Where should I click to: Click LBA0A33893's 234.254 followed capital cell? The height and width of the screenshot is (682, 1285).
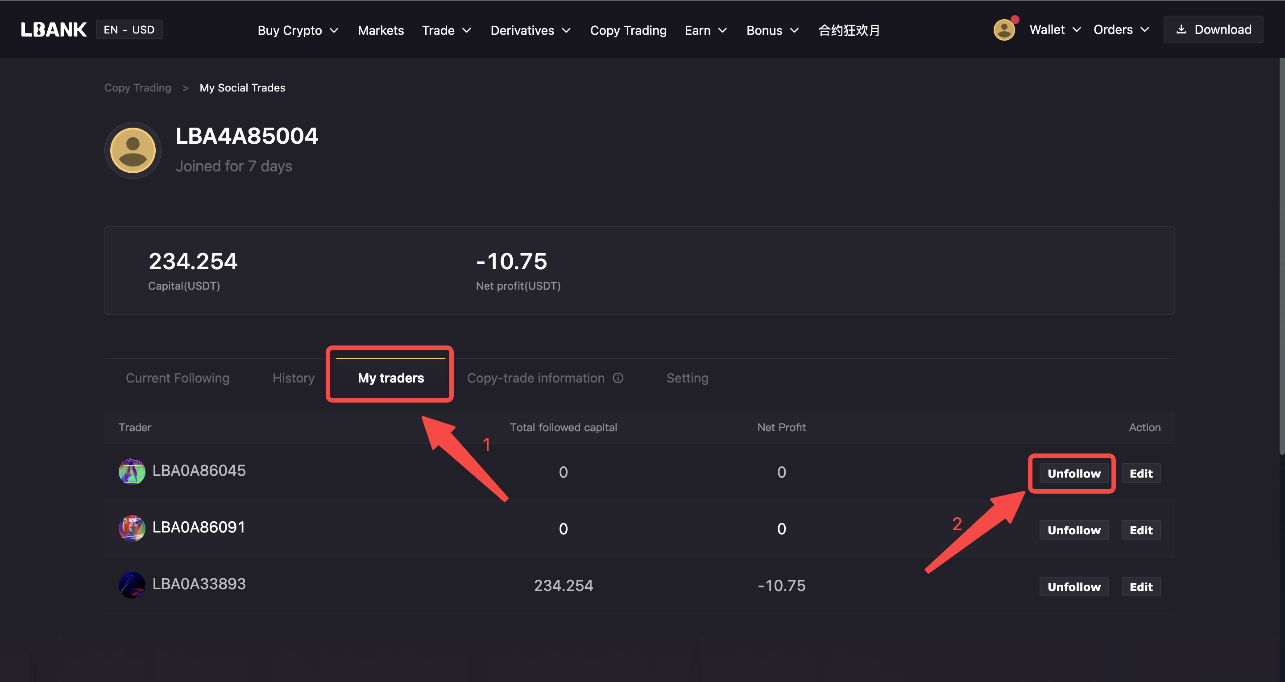pyautogui.click(x=563, y=585)
